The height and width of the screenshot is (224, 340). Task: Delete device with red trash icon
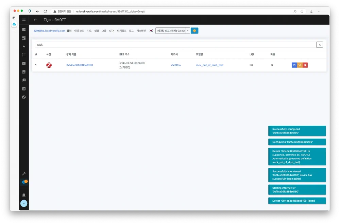[x=305, y=65]
